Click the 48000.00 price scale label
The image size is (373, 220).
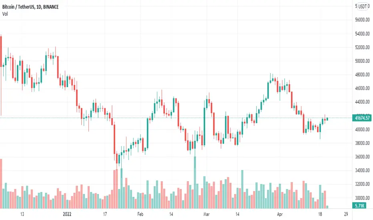(362, 75)
